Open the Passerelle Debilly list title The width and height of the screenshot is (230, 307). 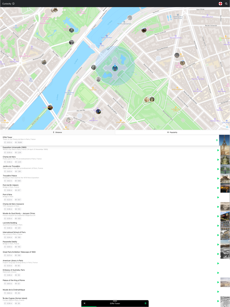click(x=10, y=241)
